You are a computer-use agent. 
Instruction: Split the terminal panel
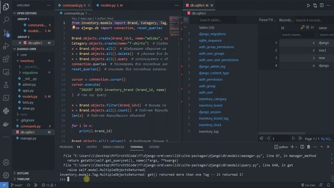[x=302, y=147]
